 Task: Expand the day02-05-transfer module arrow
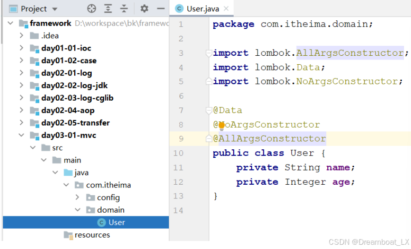21,122
